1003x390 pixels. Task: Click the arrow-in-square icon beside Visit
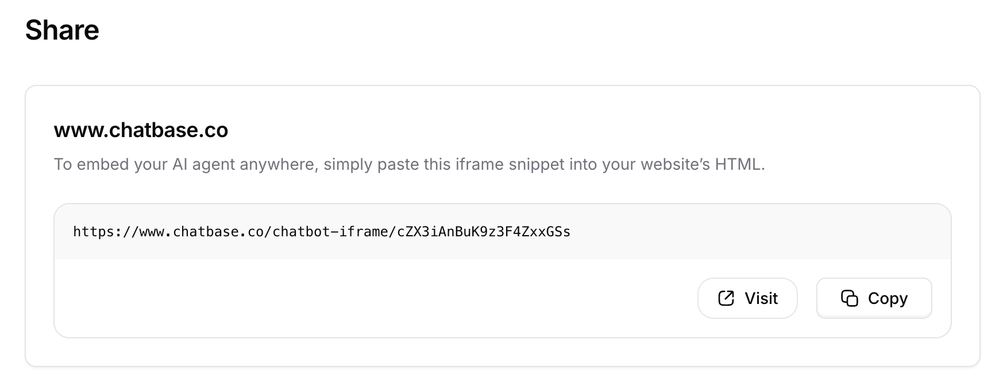[x=726, y=298]
